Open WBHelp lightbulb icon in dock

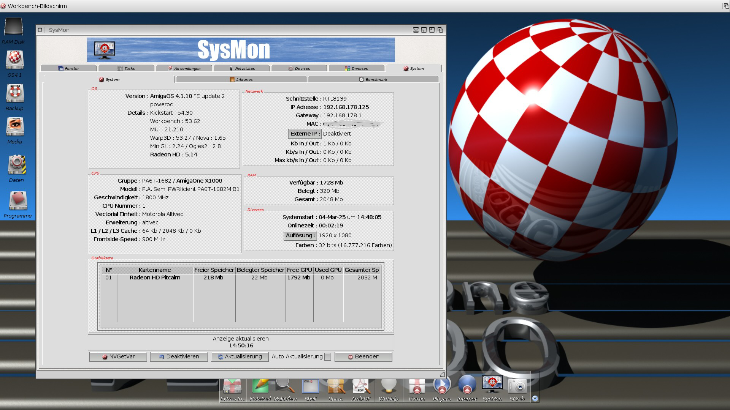(x=389, y=390)
